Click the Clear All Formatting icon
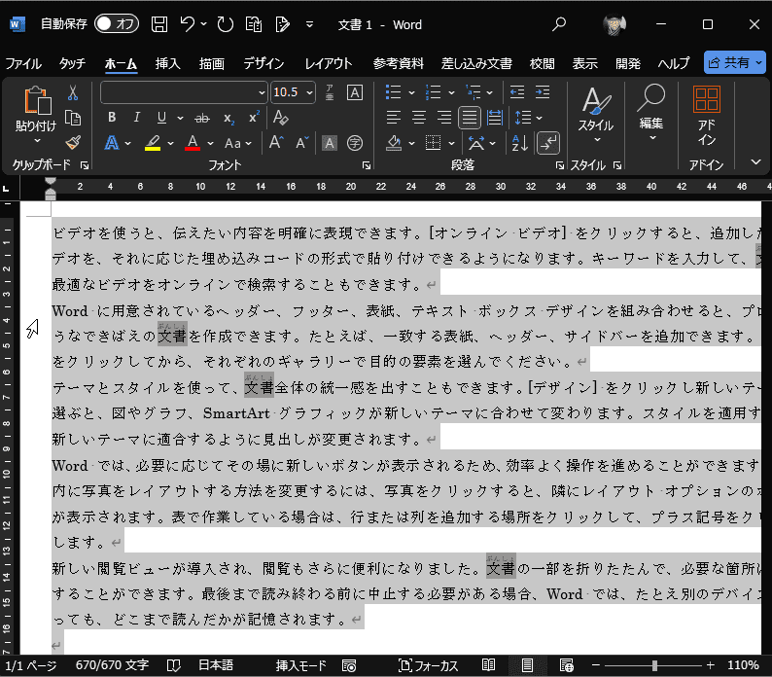 pyautogui.click(x=281, y=118)
